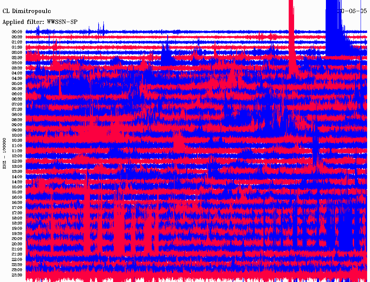
Task: Select the 10:00 time label
Action: click(17, 135)
